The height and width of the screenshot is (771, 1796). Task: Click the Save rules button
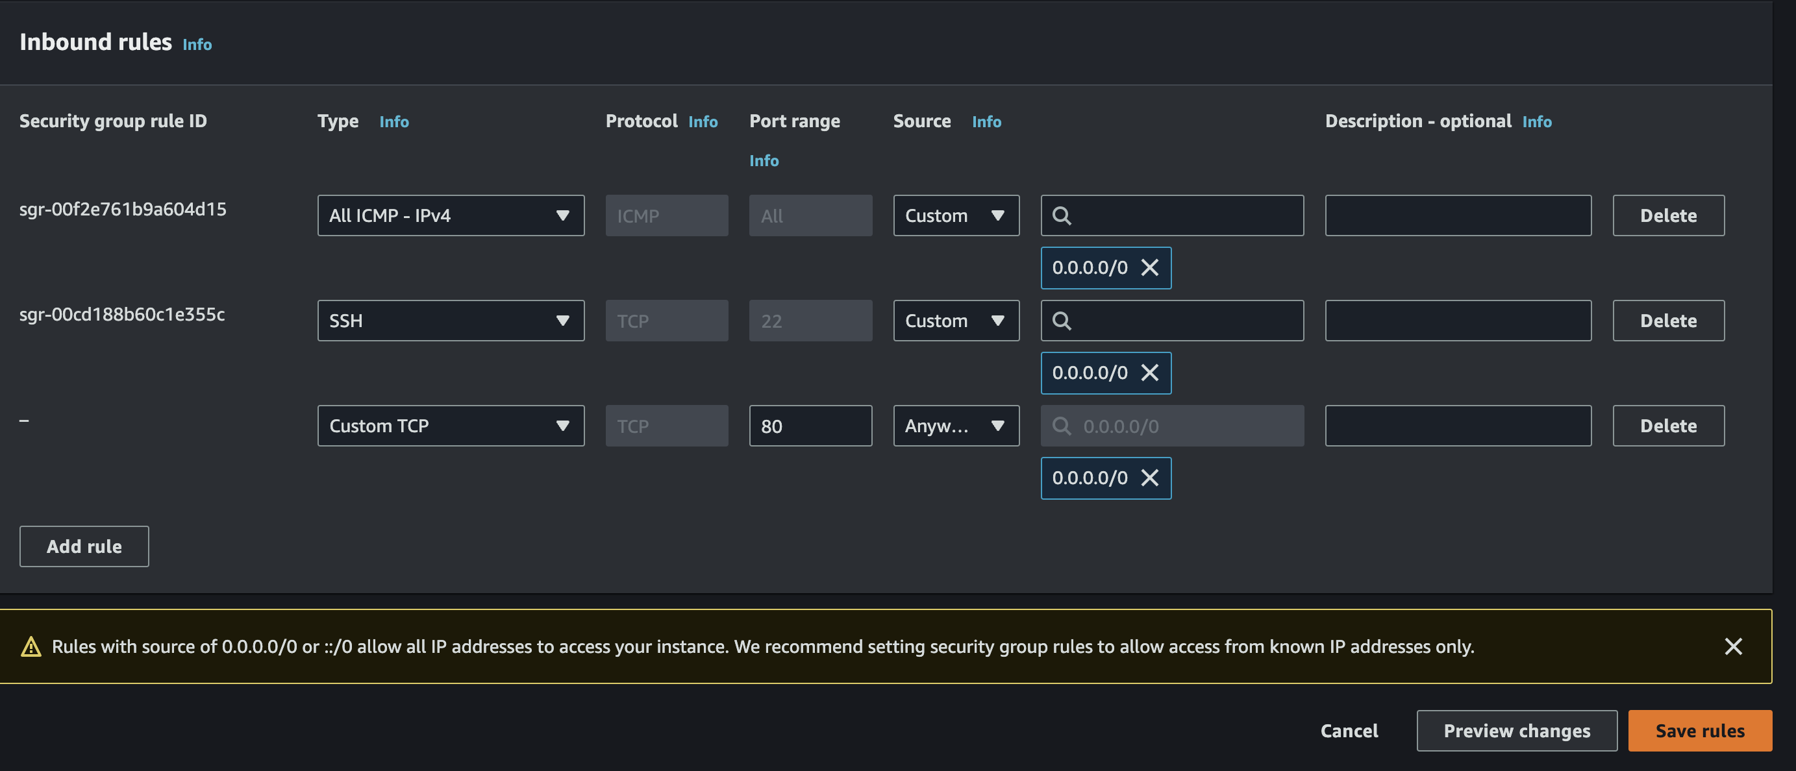[x=1699, y=731]
